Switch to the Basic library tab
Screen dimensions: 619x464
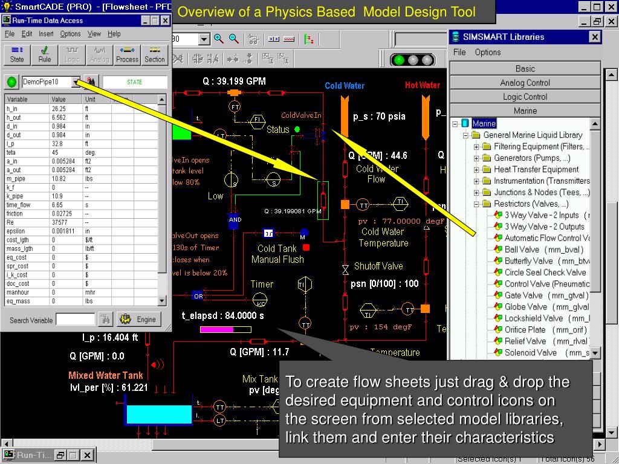pos(525,69)
